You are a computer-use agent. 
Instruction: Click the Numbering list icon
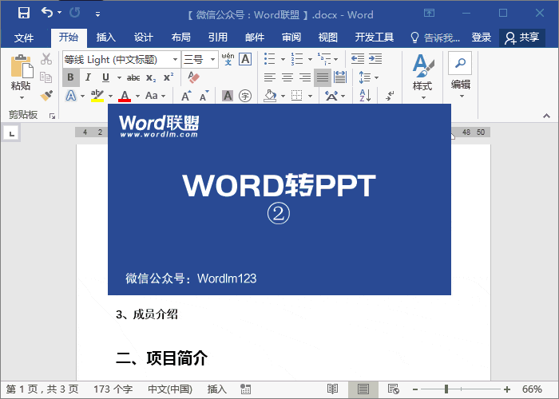(297, 59)
